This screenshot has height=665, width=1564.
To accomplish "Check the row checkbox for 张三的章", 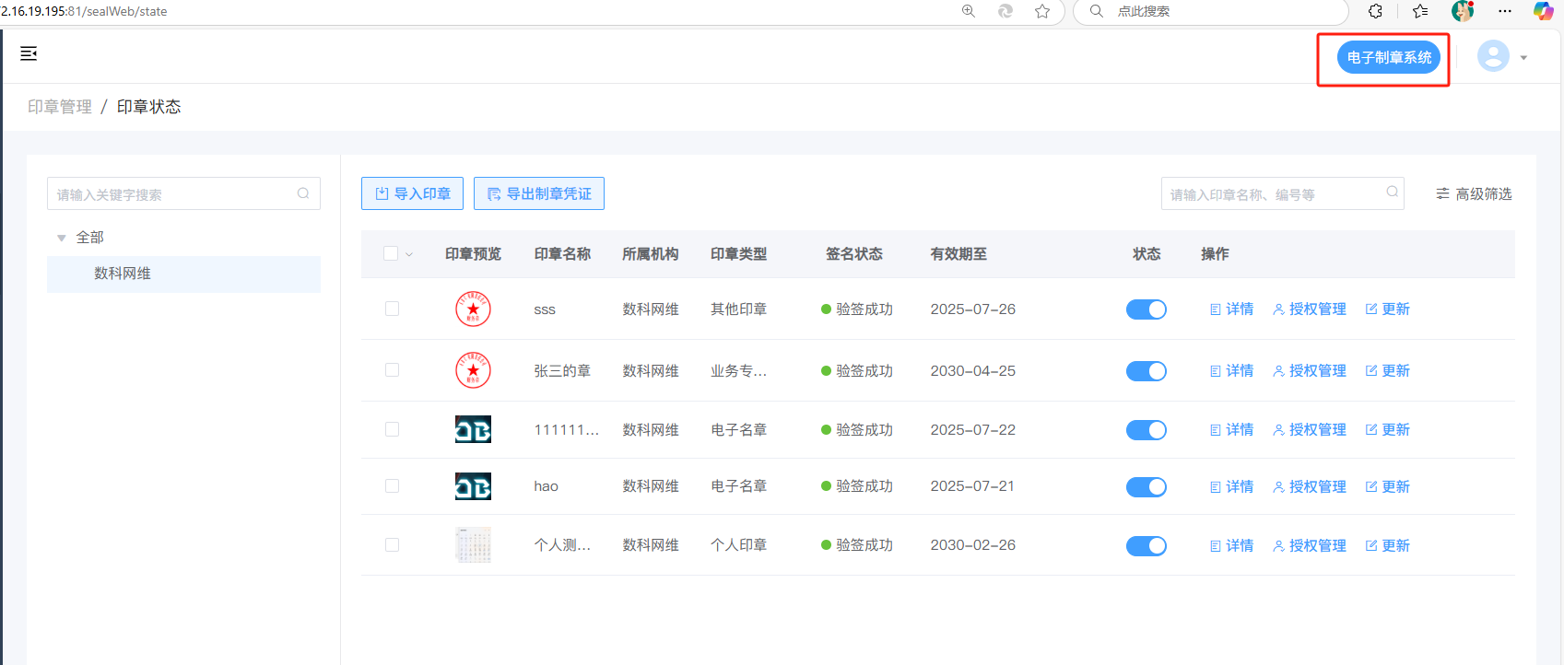I will pyautogui.click(x=392, y=370).
